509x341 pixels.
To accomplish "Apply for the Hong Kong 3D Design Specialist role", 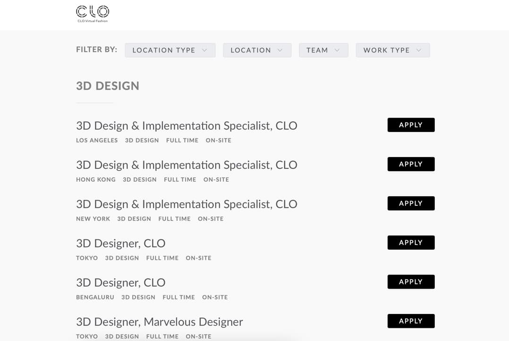I will point(410,164).
